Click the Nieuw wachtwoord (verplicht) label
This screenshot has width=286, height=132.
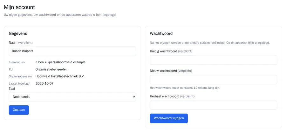(x=171, y=71)
